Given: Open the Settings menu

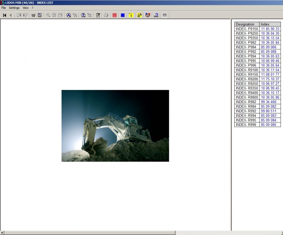Looking at the screenshot, I should 14,8.
